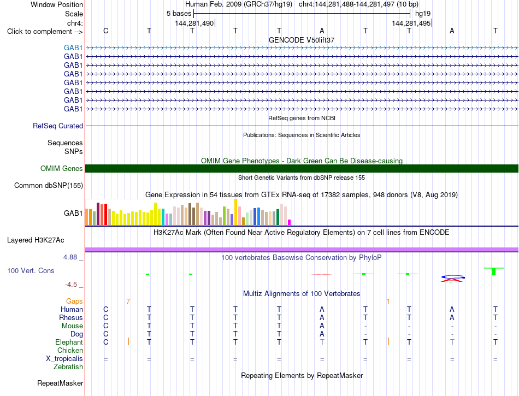
Task: Click the Window Position label
Action: pos(57,5)
